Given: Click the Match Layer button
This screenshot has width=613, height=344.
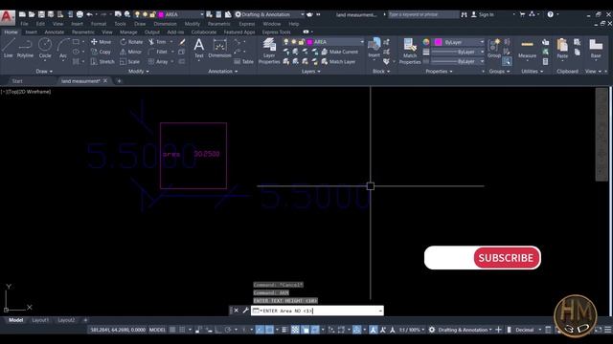Looking at the screenshot, I should pyautogui.click(x=338, y=61).
